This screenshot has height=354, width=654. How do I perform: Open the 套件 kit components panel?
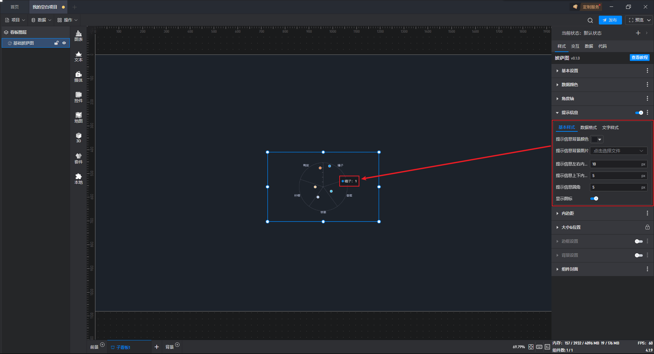pyautogui.click(x=78, y=158)
